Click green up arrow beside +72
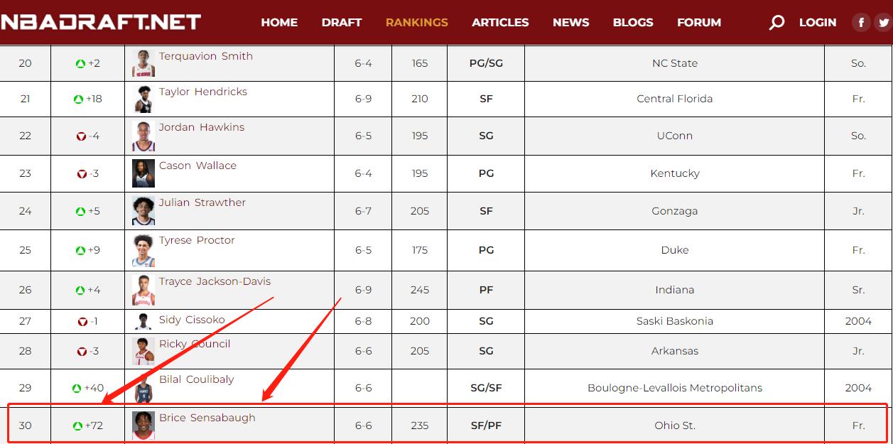893x444 pixels. [x=78, y=426]
